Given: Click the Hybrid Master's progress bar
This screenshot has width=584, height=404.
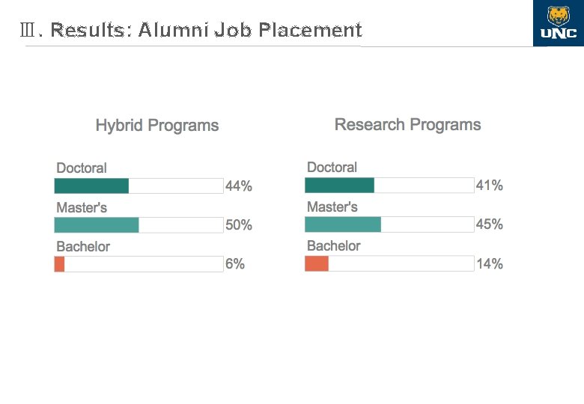Looking at the screenshot, I should 139,225.
